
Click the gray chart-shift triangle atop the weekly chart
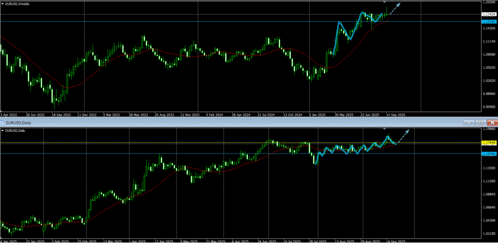coord(385,3)
